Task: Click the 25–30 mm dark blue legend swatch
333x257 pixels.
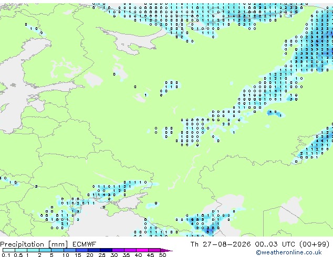Action: 106,250
